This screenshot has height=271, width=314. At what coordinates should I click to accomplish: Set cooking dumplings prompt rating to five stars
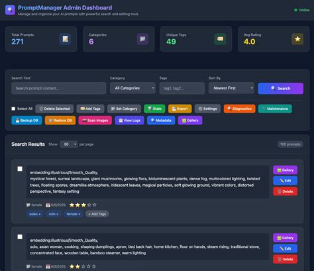click(x=94, y=266)
